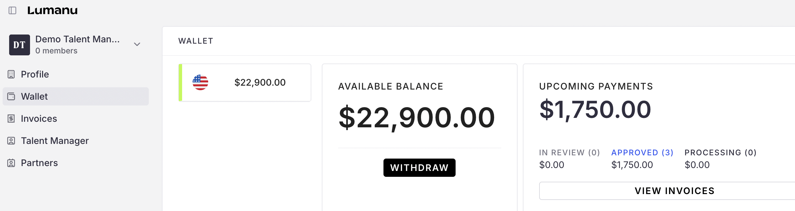Toggle the sidebar collapse icon
Image resolution: width=795 pixels, height=211 pixels.
pyautogui.click(x=12, y=10)
